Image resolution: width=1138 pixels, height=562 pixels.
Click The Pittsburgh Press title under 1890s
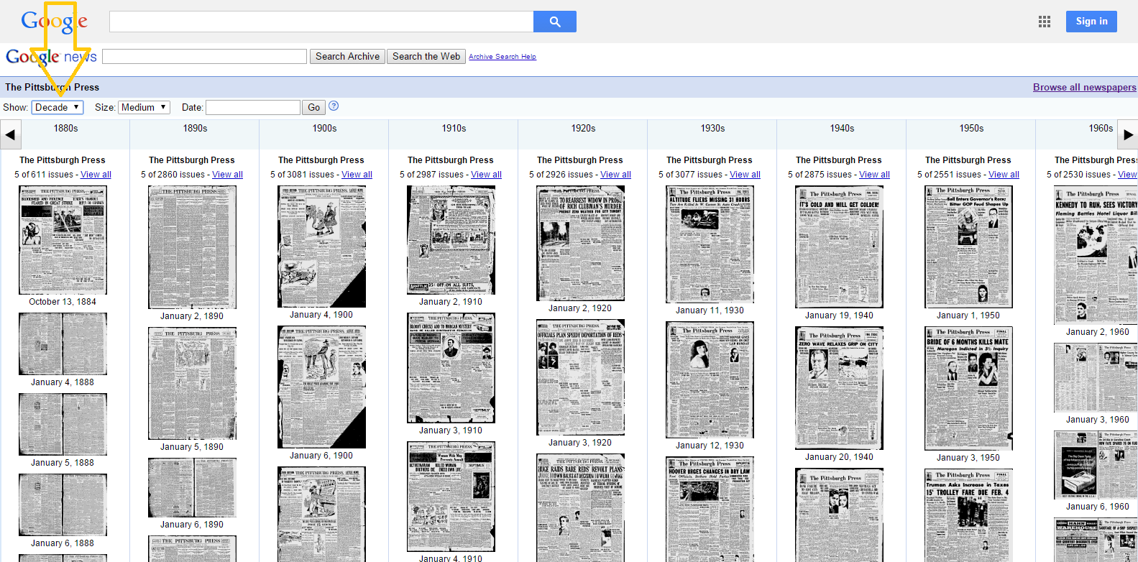coord(192,160)
